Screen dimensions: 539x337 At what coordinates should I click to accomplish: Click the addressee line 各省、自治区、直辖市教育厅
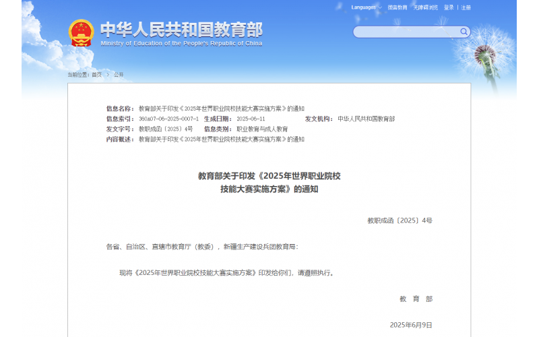click(202, 247)
